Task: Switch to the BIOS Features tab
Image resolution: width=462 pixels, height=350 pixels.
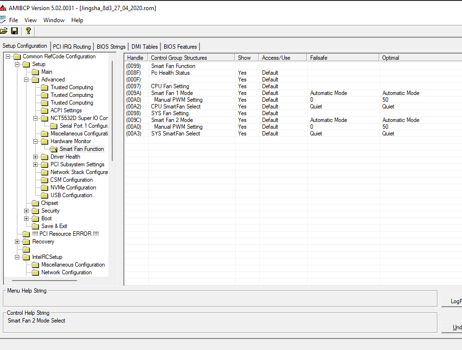Action: click(180, 47)
